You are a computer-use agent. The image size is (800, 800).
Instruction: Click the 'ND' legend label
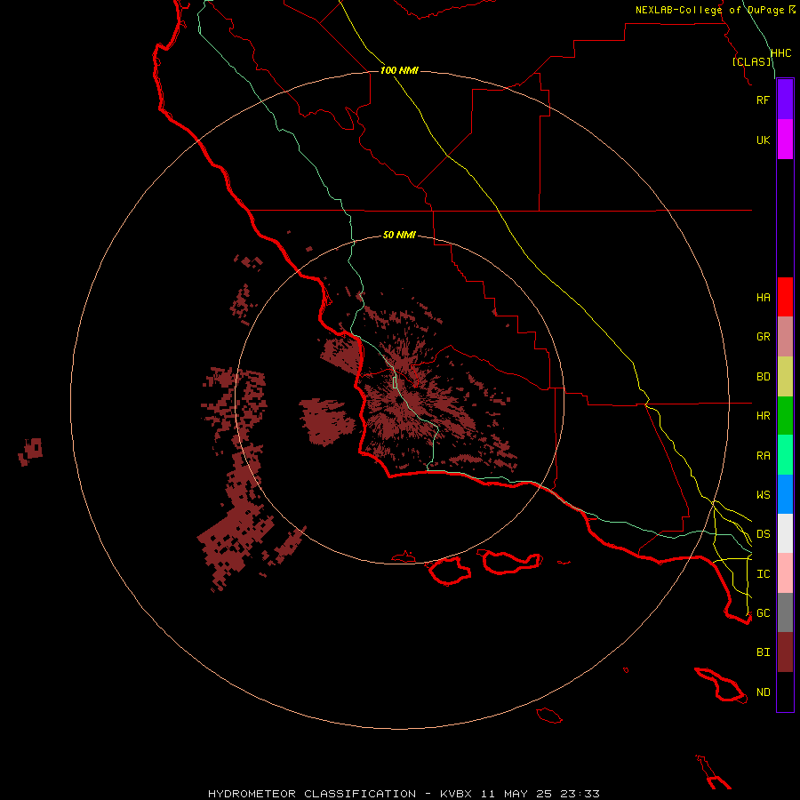pos(764,692)
